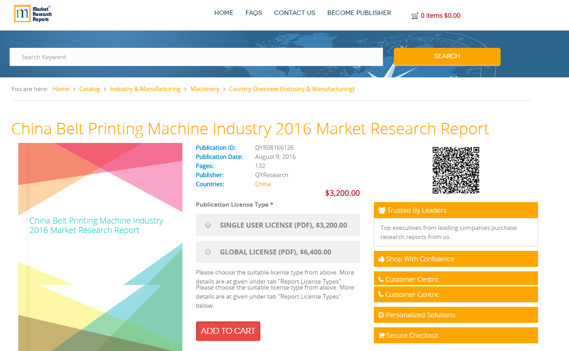Viewport: 569px width, 351px height.
Task: Select the Single User License radio button
Action: click(x=208, y=224)
